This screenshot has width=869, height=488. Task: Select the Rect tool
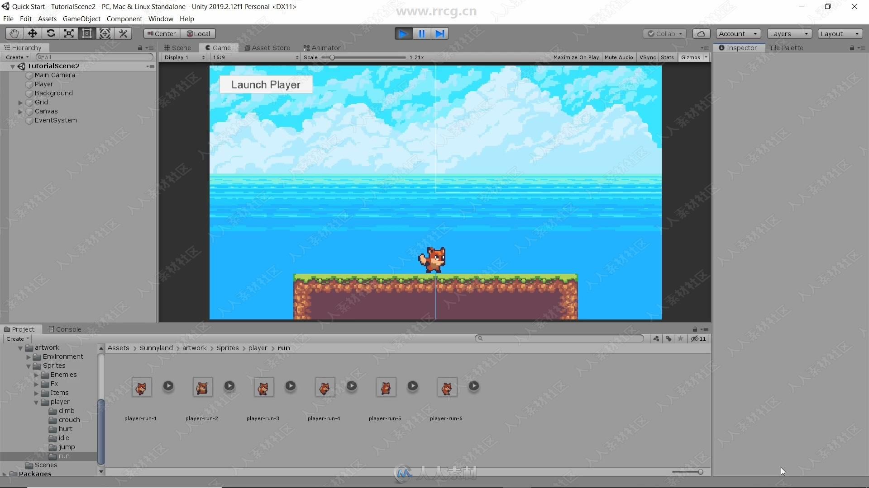(x=86, y=33)
